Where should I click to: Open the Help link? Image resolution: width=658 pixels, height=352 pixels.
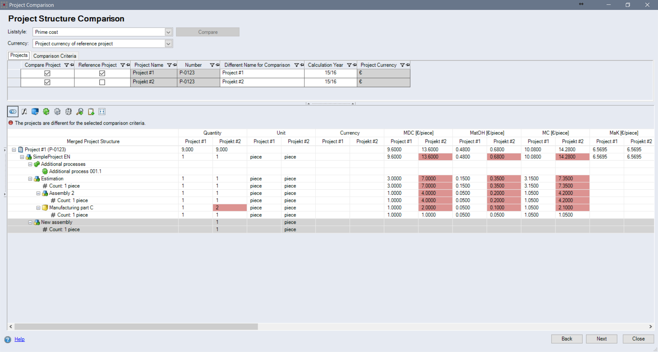[20, 339]
